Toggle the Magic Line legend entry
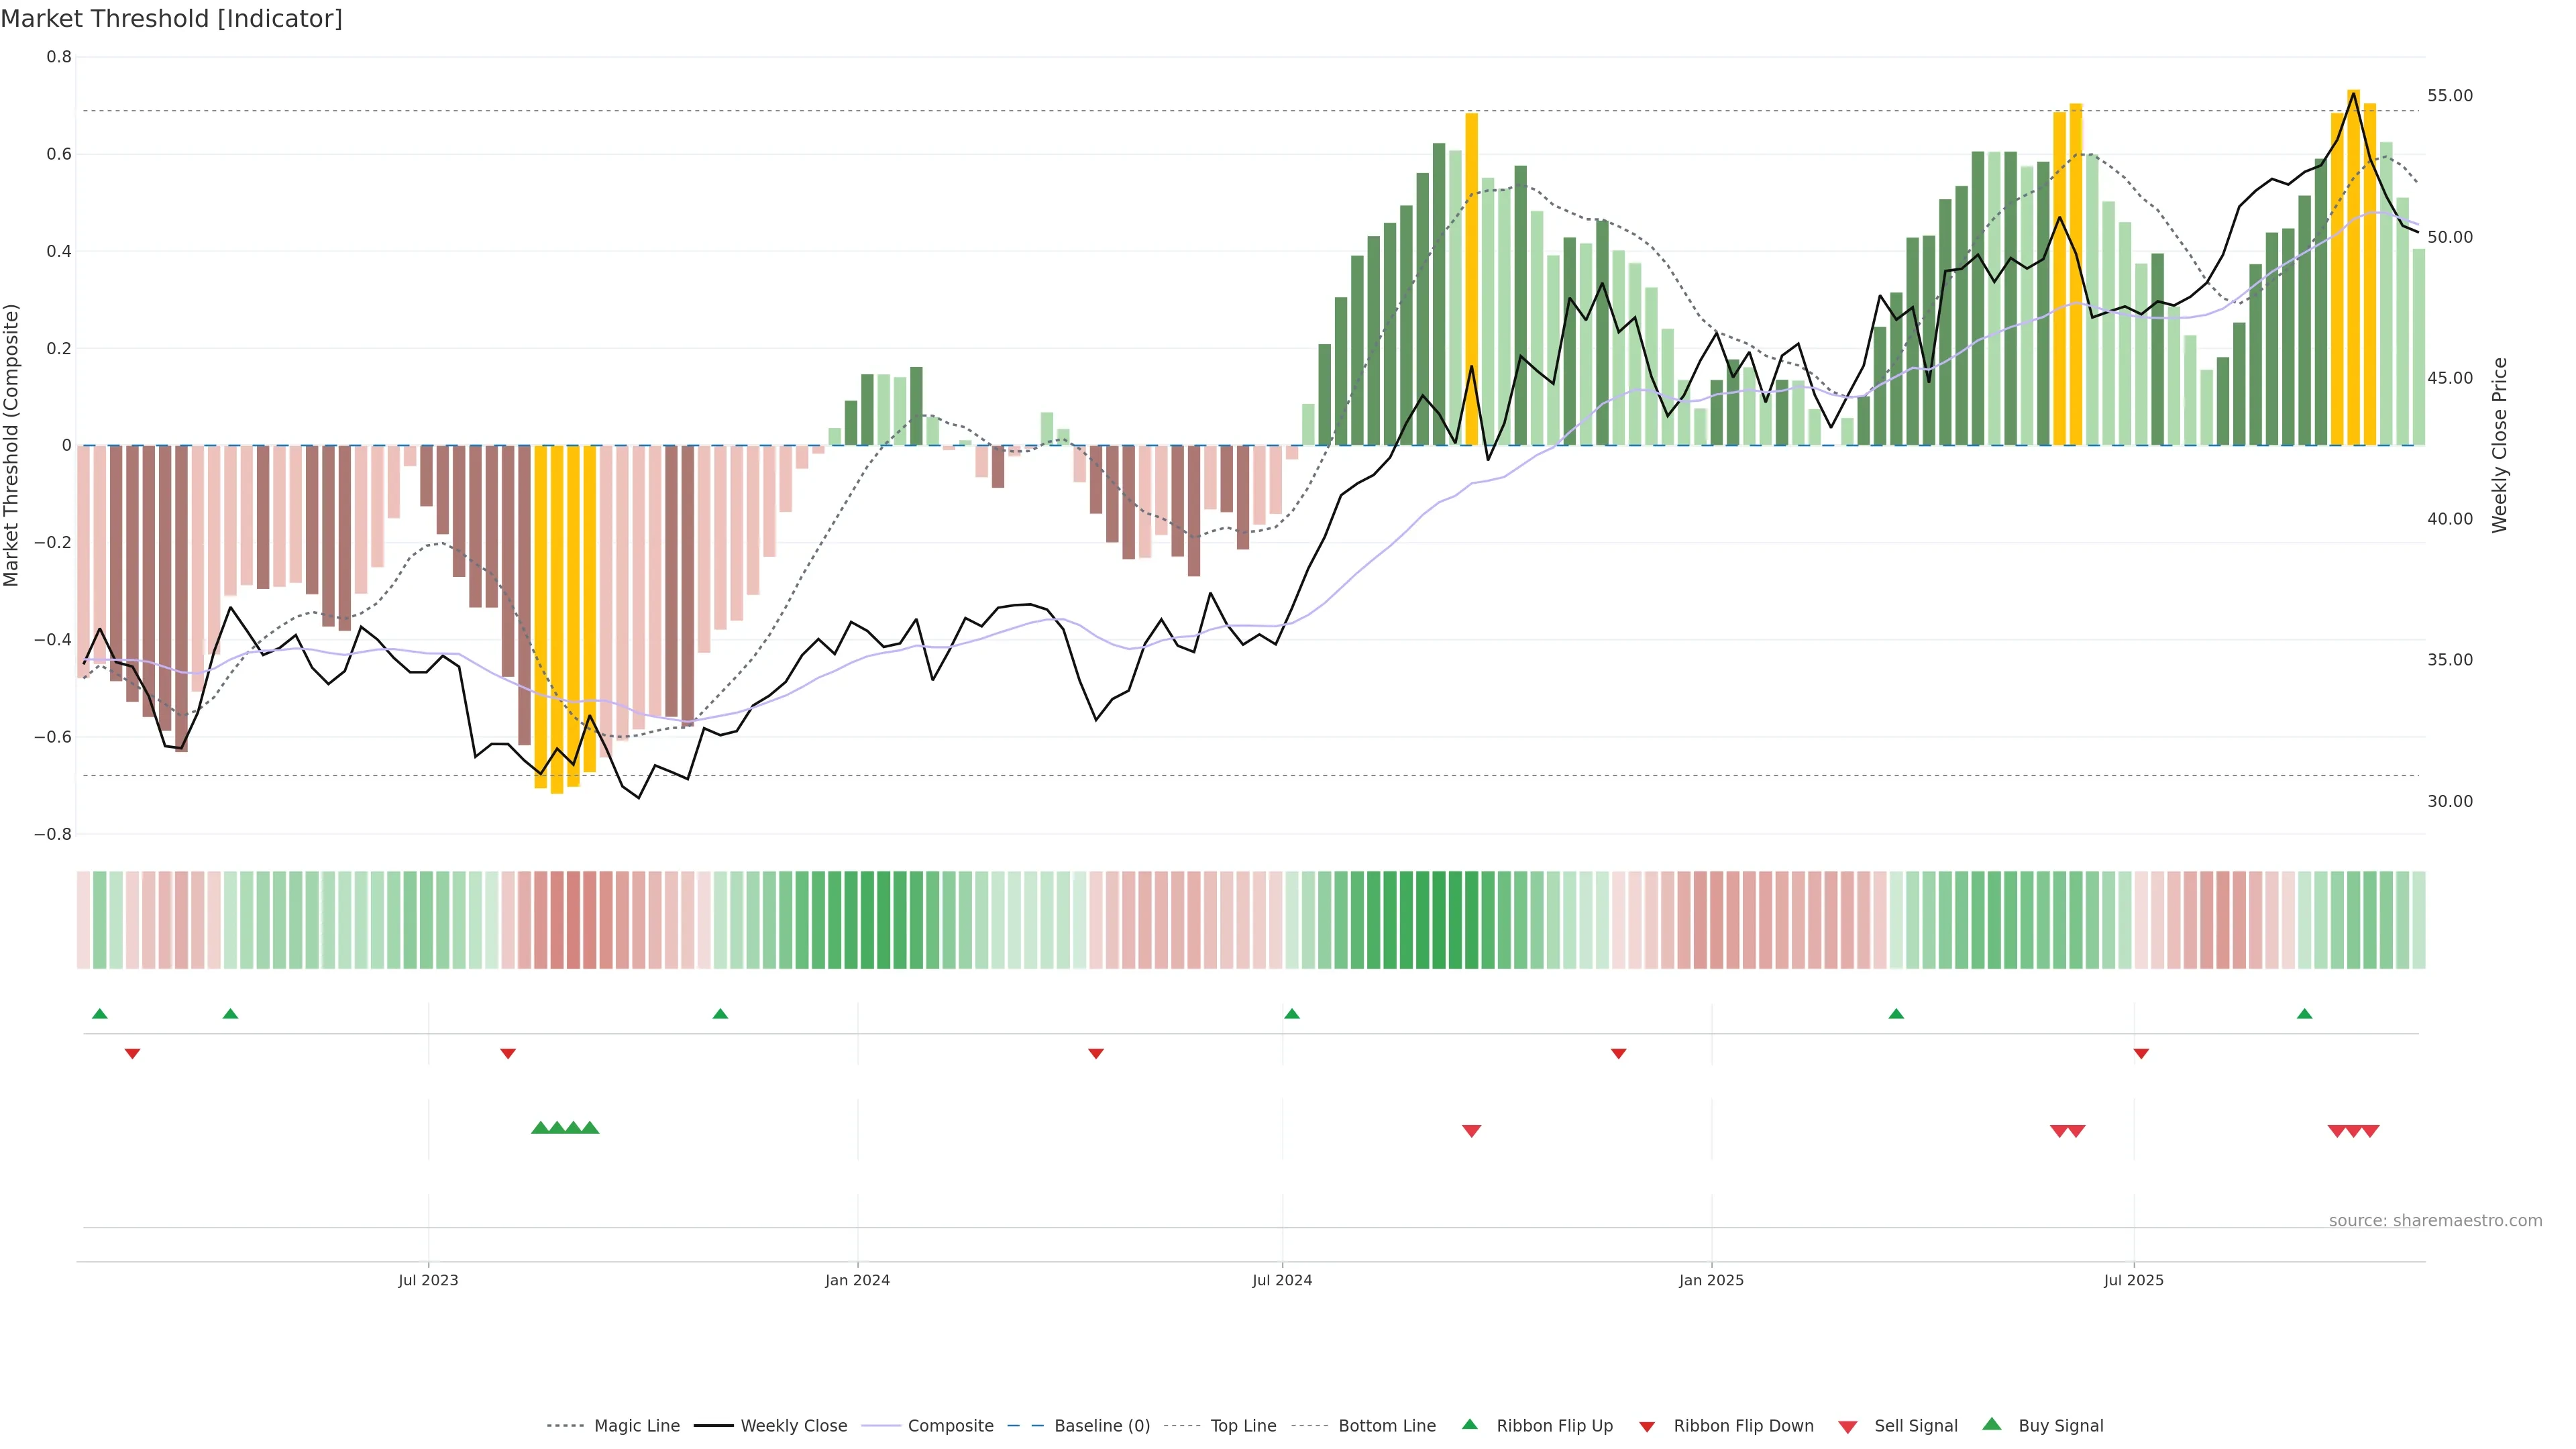2576x1449 pixels. [x=636, y=1426]
